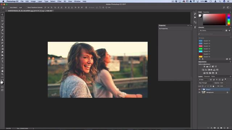Open Auto-Select Layer dropdown
Image resolution: width=232 pixels, height=130 pixels.
coord(22,8)
